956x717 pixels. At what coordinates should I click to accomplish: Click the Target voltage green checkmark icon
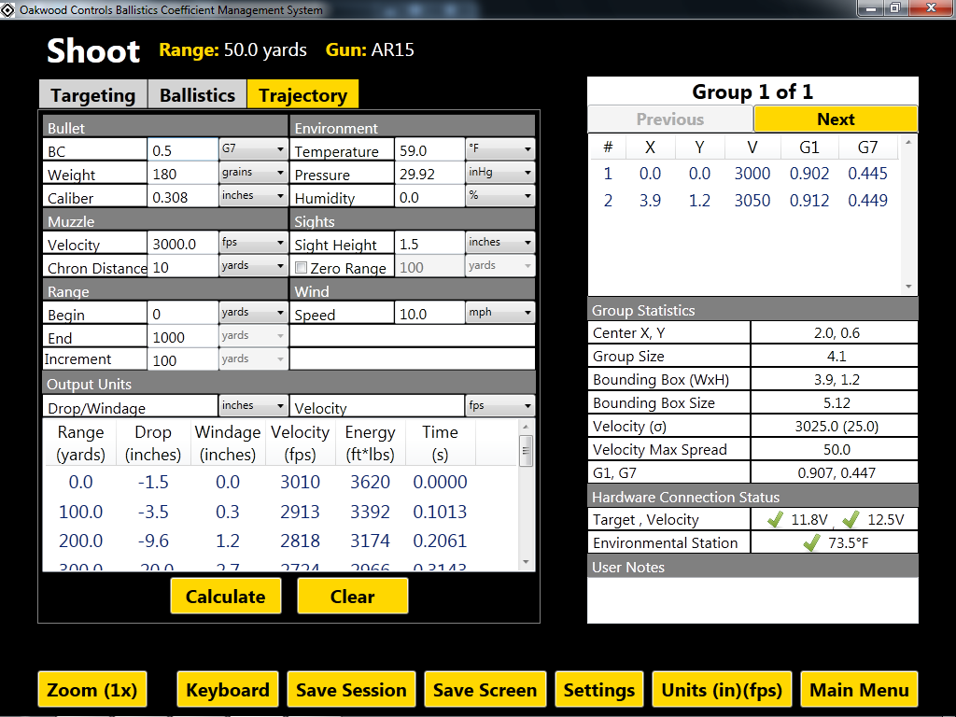[x=775, y=519]
